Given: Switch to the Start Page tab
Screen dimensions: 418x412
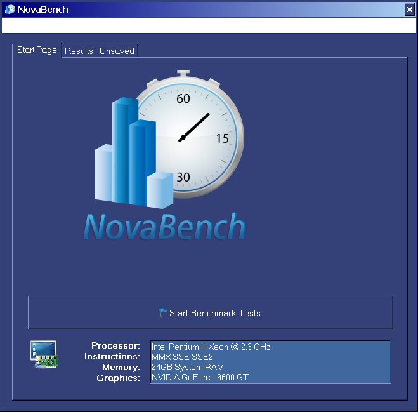Looking at the screenshot, I should (x=37, y=50).
